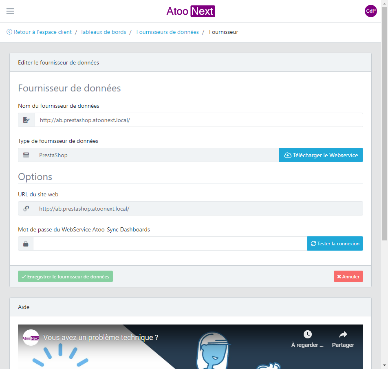Click the page vertical scrollbar thumb
This screenshot has height=369, width=388.
click(x=384, y=124)
